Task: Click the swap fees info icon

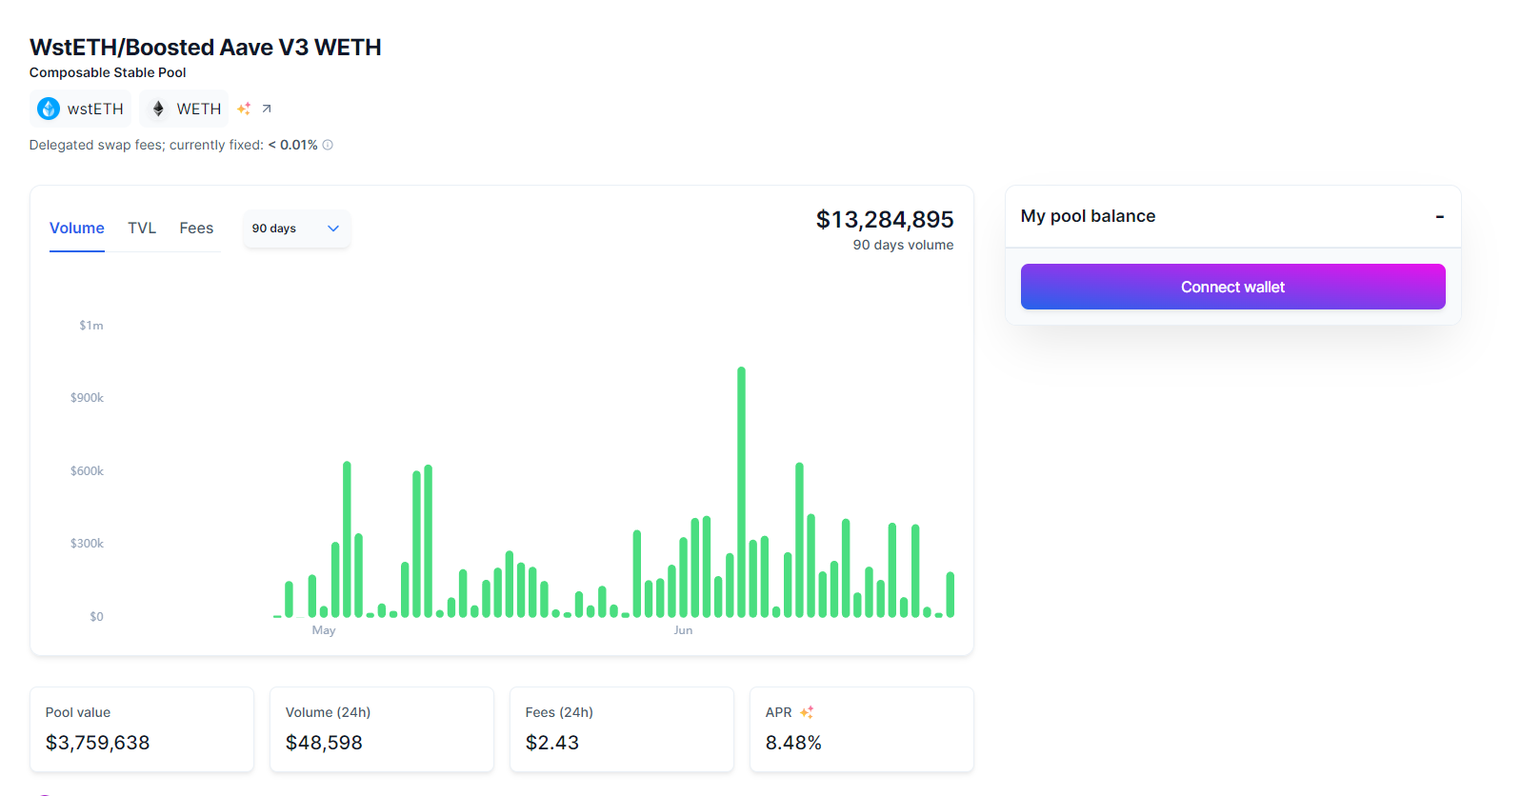Action: pyautogui.click(x=328, y=145)
